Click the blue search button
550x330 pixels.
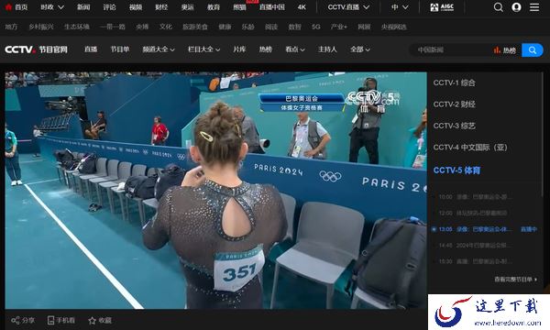coord(533,50)
